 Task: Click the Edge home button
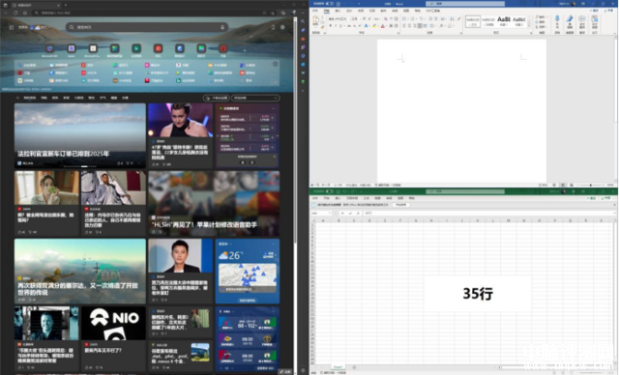click(x=25, y=13)
